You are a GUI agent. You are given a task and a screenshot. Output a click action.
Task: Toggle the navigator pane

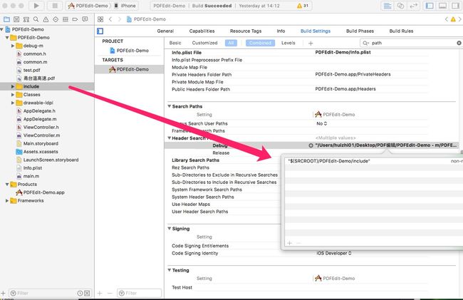(x=430, y=6)
